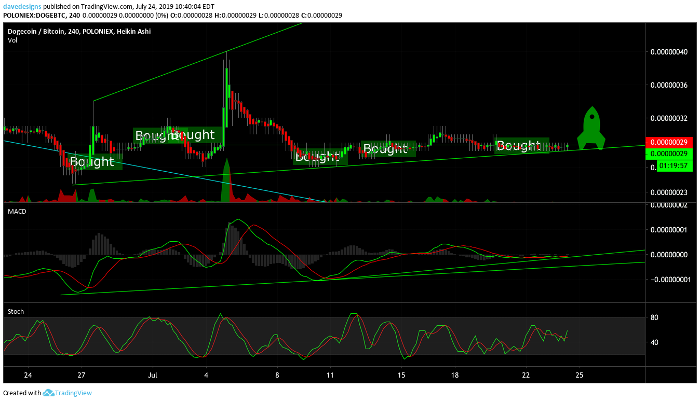700x402 pixels.
Task: Select the MACD indicator label
Action: (17, 212)
